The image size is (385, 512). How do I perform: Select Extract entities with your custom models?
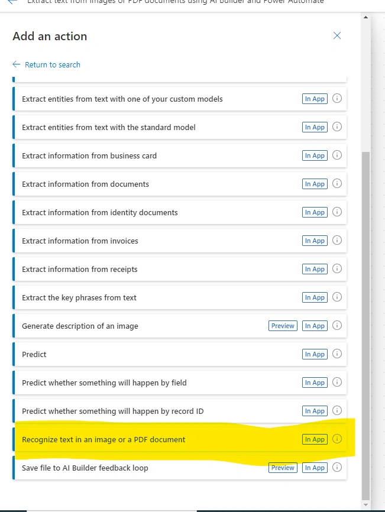coord(180,99)
